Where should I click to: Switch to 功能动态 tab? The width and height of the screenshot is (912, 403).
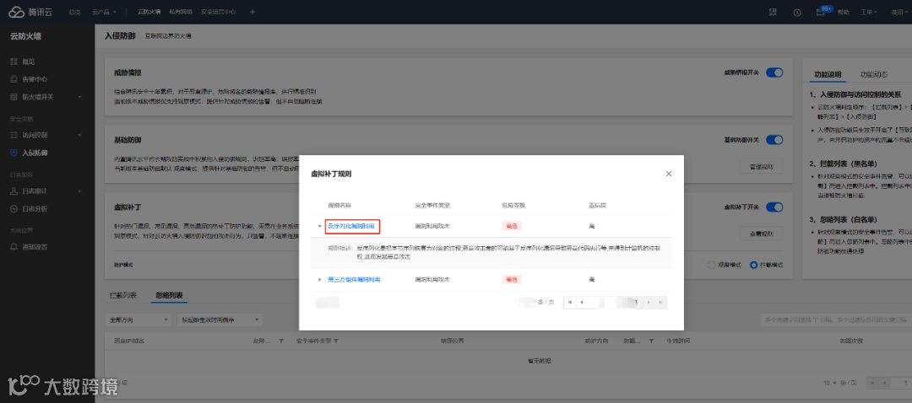[x=874, y=74]
